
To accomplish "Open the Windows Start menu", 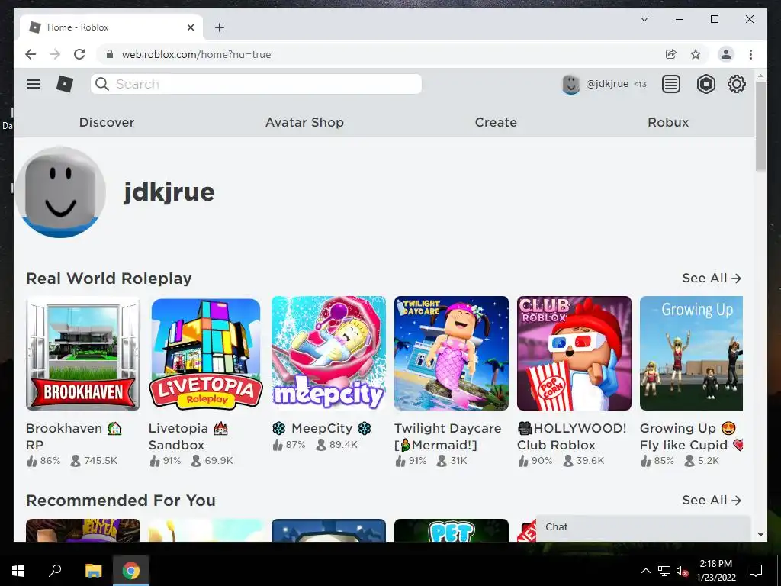I will [x=18, y=571].
